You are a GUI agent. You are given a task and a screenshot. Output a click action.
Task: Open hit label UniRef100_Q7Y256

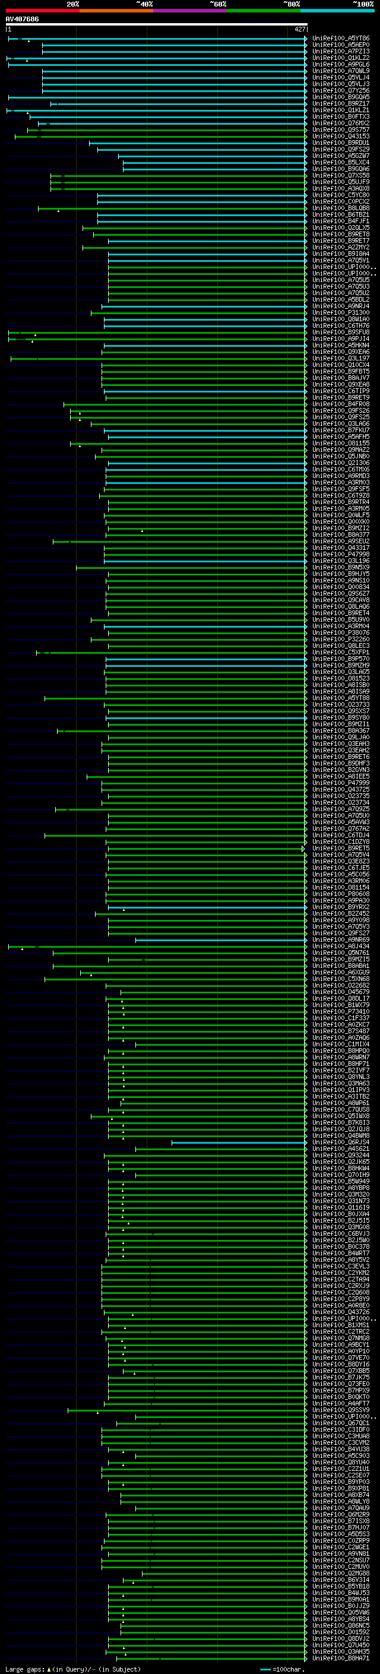click(x=341, y=90)
